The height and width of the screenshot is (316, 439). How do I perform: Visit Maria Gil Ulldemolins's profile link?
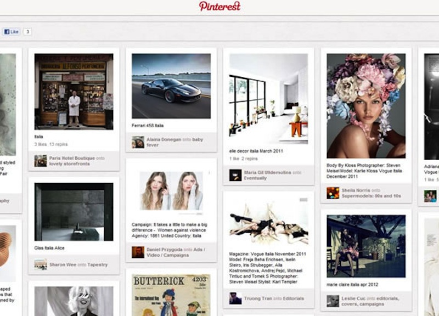[267, 172]
